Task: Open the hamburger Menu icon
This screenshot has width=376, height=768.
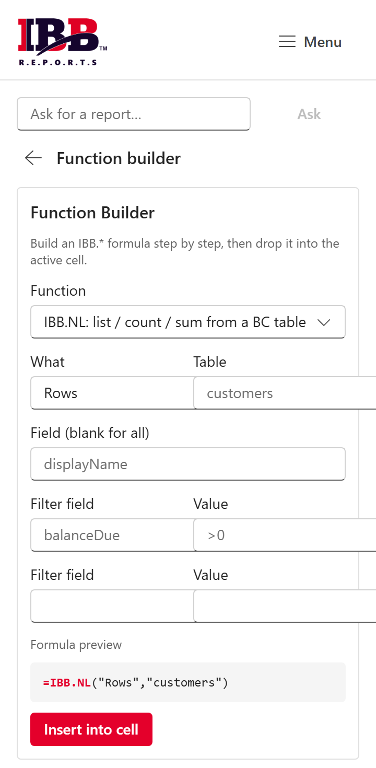Action: coord(287,42)
